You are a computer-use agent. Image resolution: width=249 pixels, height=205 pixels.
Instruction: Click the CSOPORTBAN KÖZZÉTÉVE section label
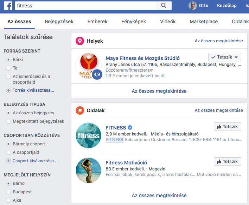click(32, 135)
